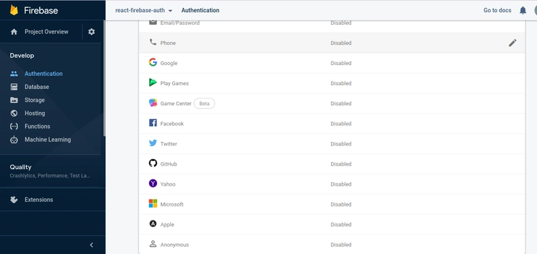This screenshot has height=254, width=537.
Task: Click the Beta badge next to Game Center
Action: point(204,104)
